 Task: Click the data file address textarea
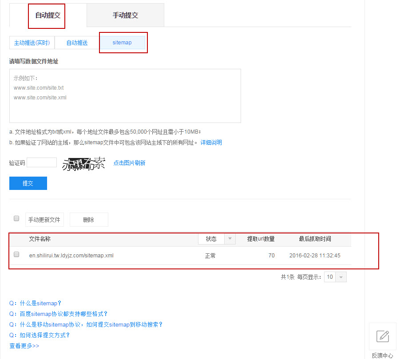pos(124,95)
